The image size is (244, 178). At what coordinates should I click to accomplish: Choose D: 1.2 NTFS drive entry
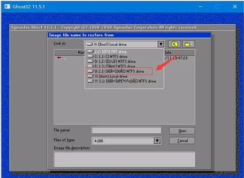[x=124, y=61]
